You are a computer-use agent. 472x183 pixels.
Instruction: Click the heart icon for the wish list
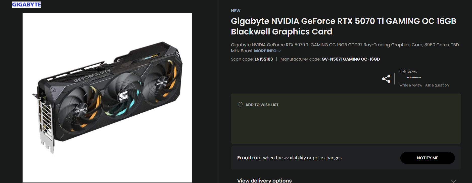tap(240, 105)
